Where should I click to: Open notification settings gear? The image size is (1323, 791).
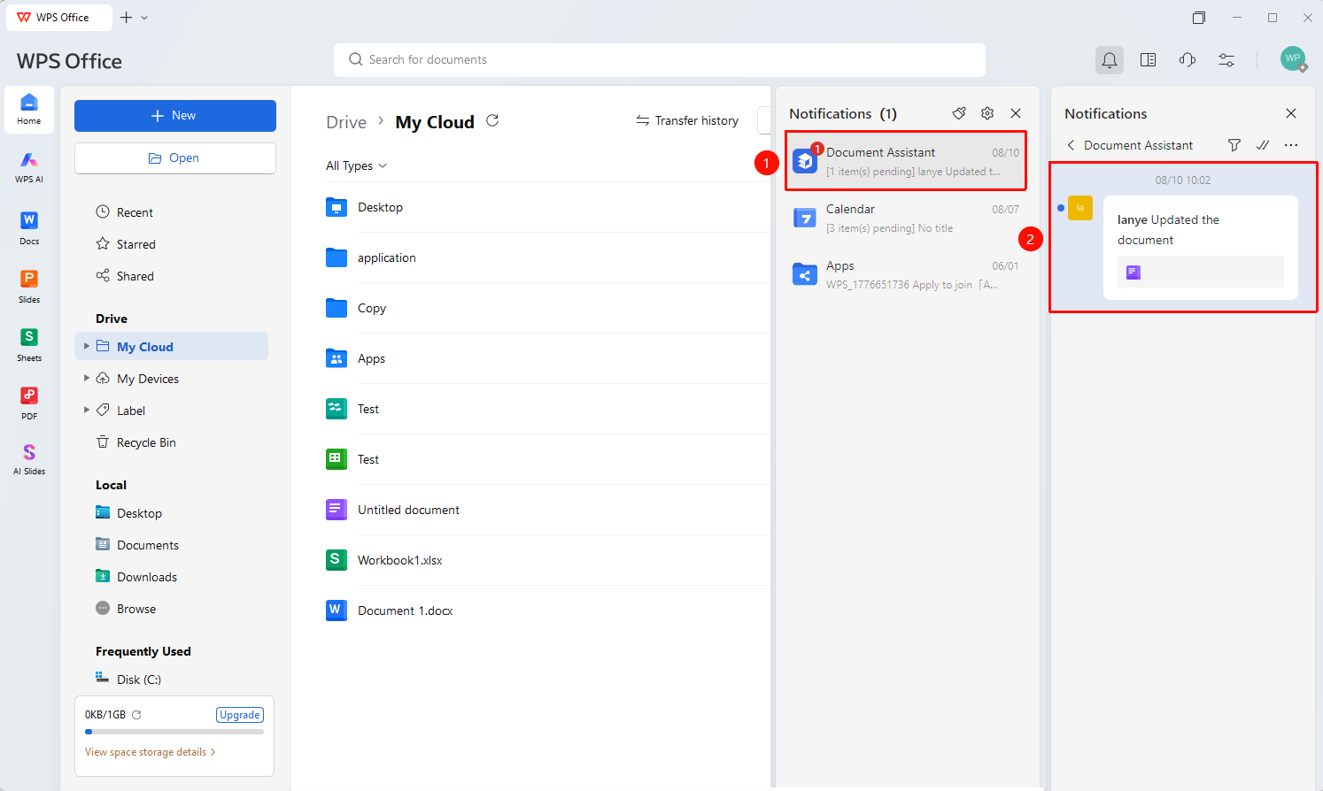[987, 113]
